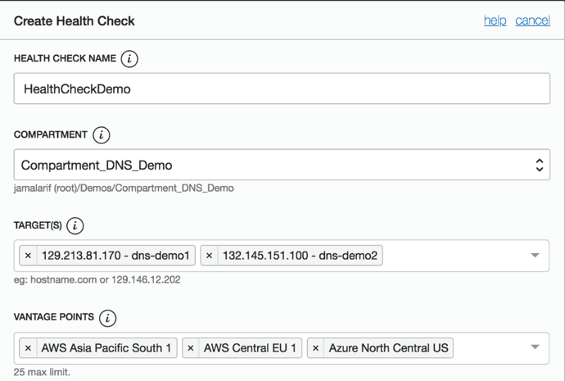Image resolution: width=565 pixels, height=381 pixels.
Task: Click the Target(s) info icon
Action: tap(75, 226)
